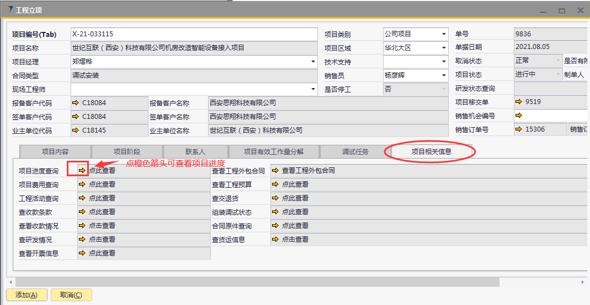Open the 销售员 dropdown
Viewport: 590px width, 305px height.
click(x=444, y=75)
